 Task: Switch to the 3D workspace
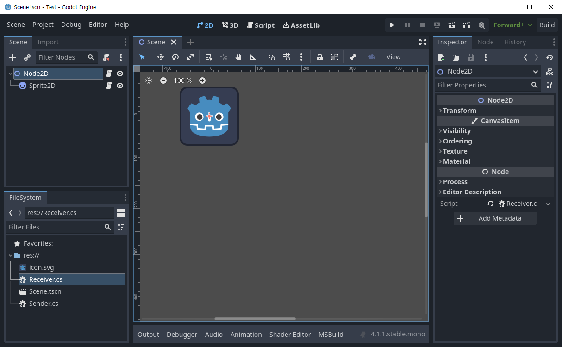pyautogui.click(x=230, y=25)
